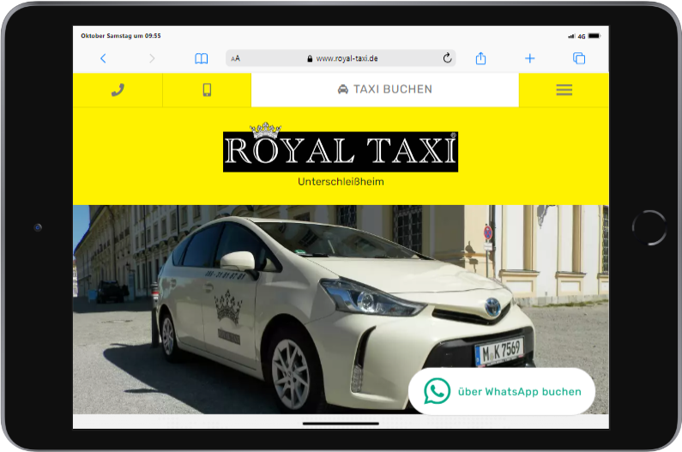Select the www.royal-taxi.de address field
The width and height of the screenshot is (682, 452).
(x=341, y=58)
